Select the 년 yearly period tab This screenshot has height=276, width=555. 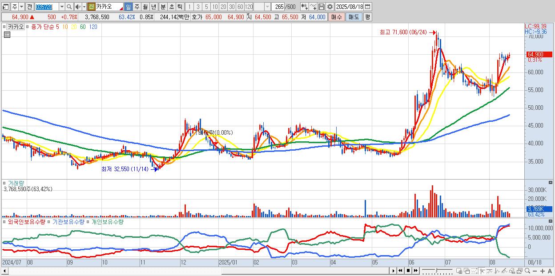click(153, 7)
